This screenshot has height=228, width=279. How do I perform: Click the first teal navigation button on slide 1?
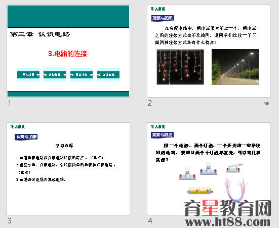pyautogui.click(x=28, y=75)
